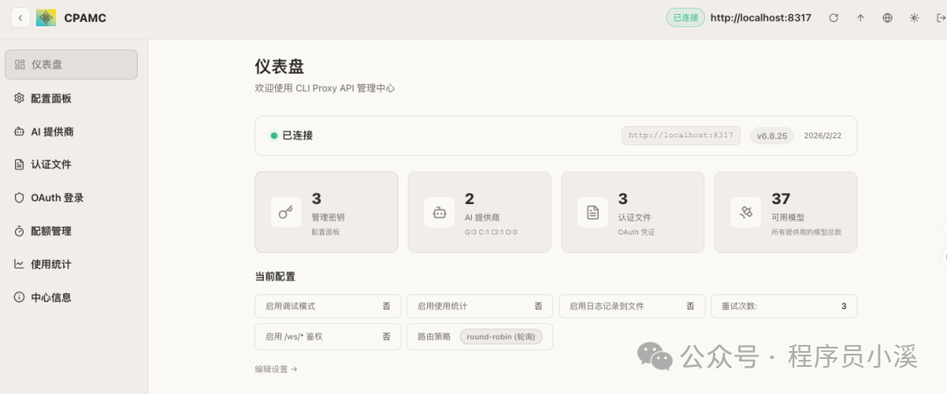
Task: Open the language globe icon
Action: pos(887,18)
